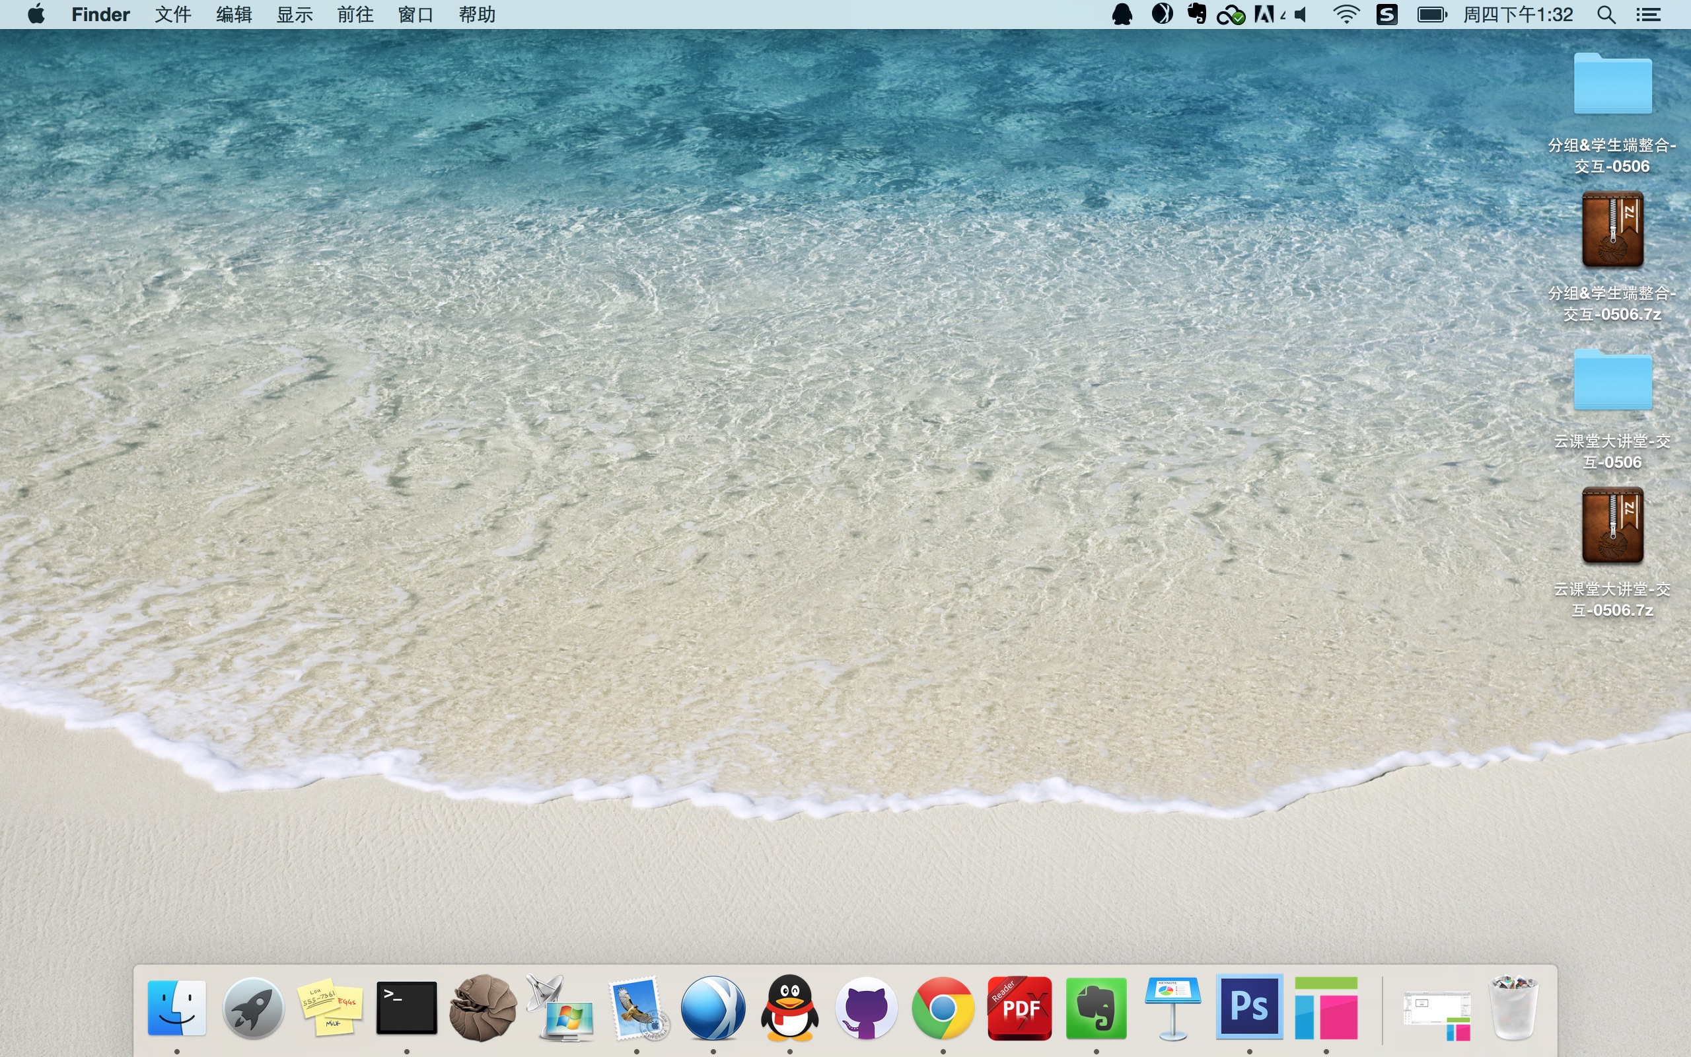The height and width of the screenshot is (1057, 1691).
Task: Open Evernote elephant icon in Dock
Action: pos(1097,1007)
